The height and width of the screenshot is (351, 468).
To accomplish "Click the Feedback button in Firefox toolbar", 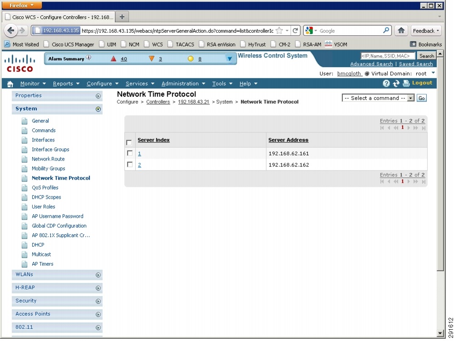I will (x=426, y=31).
